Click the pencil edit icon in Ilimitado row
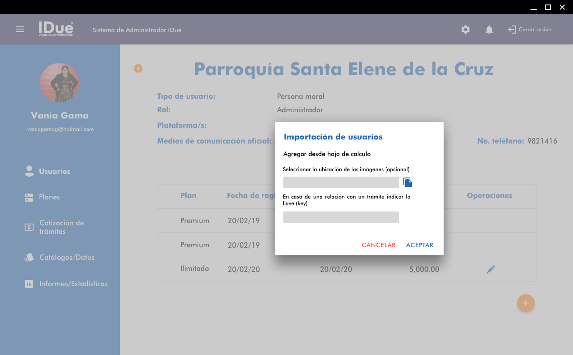This screenshot has height=355, width=573. 491,269
